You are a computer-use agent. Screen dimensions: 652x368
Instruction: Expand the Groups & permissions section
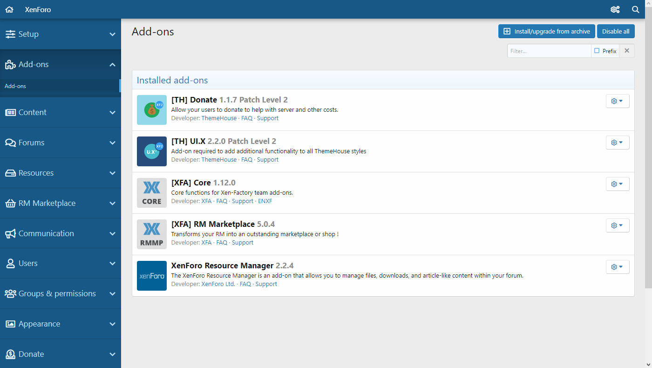(61, 293)
